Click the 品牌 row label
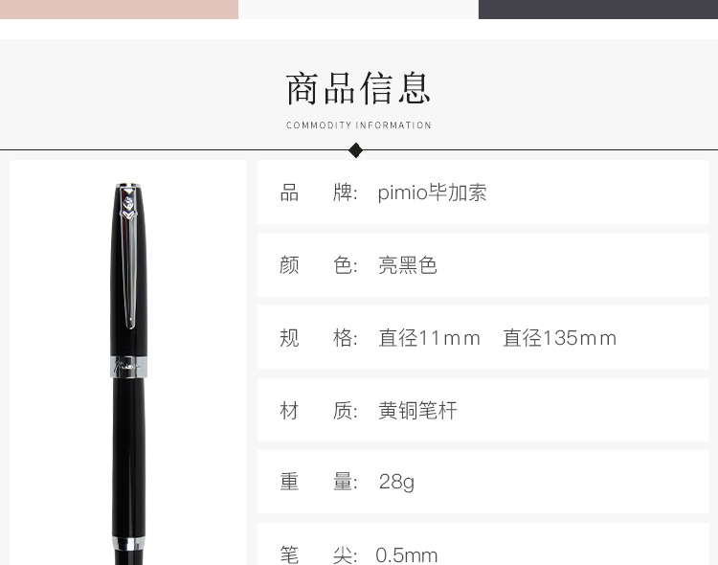The image size is (718, 565). click(319, 192)
